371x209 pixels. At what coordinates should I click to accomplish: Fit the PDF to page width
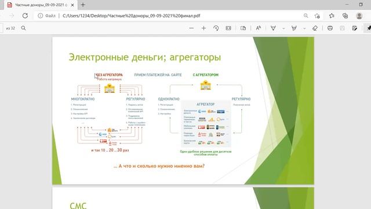[228, 28]
